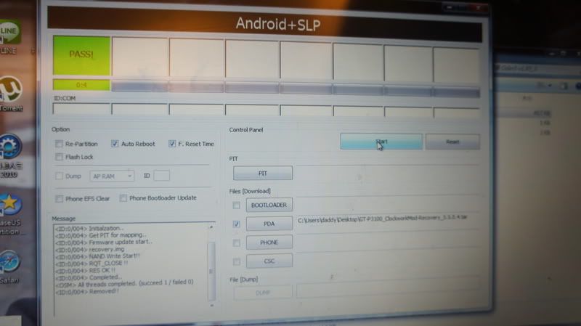Image resolution: width=581 pixels, height=326 pixels.
Task: Check the PHONE file checkbox
Action: coord(237,243)
